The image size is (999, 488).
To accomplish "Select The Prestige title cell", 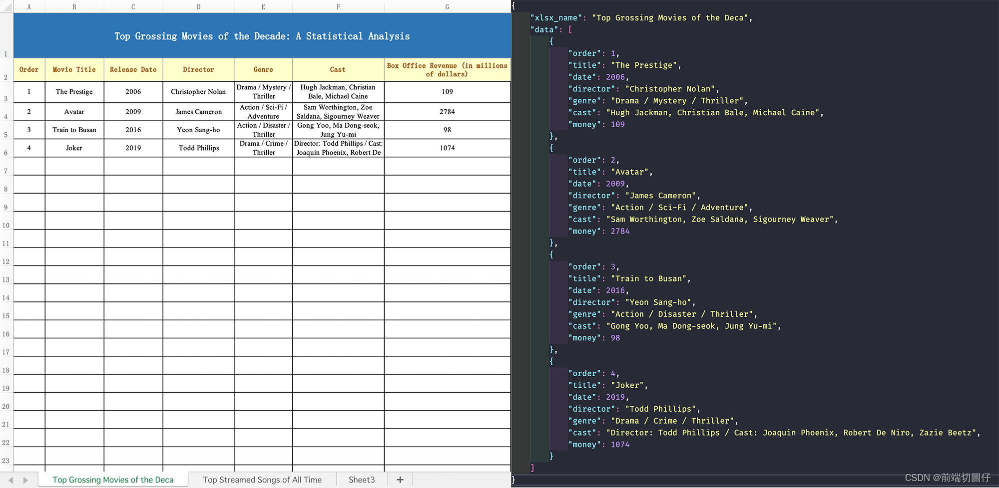I will point(74,92).
